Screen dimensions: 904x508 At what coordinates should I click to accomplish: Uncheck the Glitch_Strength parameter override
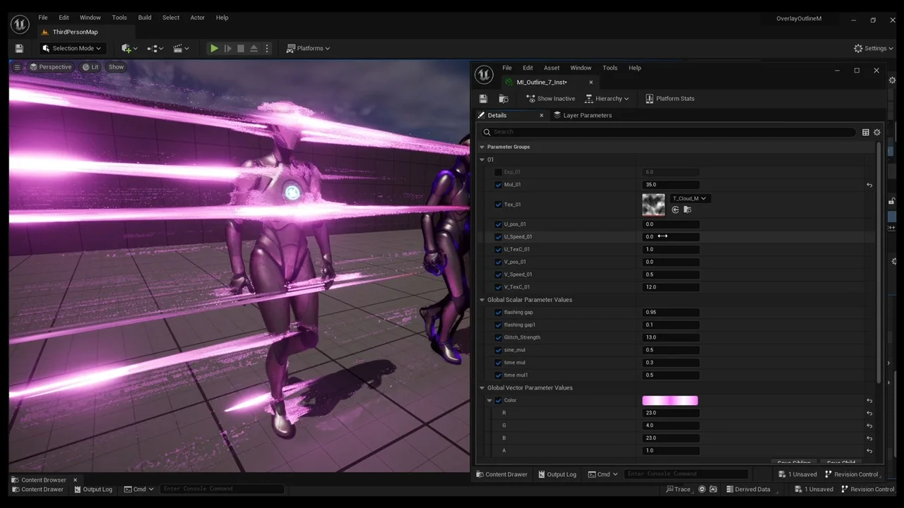(x=498, y=337)
